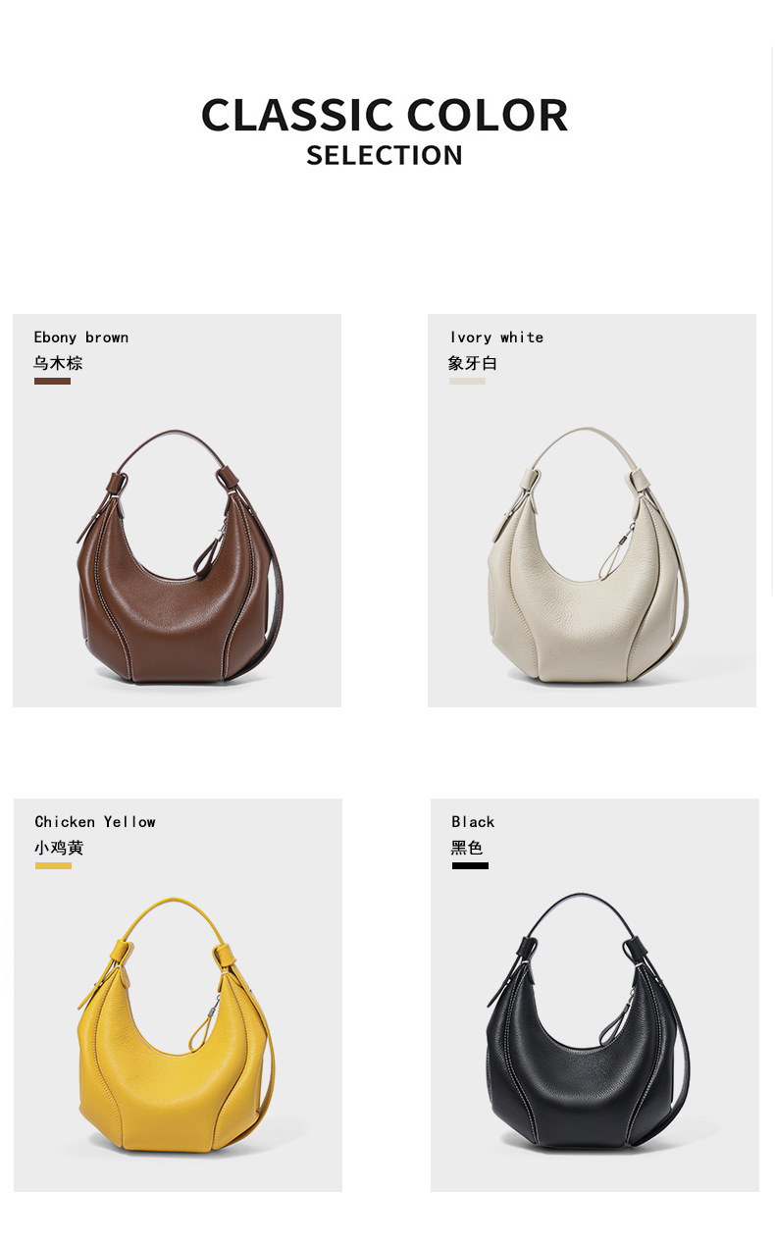
Task: Click the 'Ebony brown' label text
Action: 81,337
